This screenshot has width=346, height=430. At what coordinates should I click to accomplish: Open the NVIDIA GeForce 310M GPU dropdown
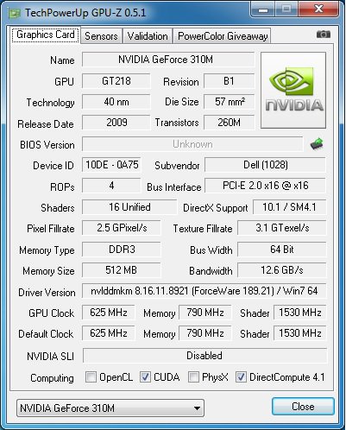point(110,408)
